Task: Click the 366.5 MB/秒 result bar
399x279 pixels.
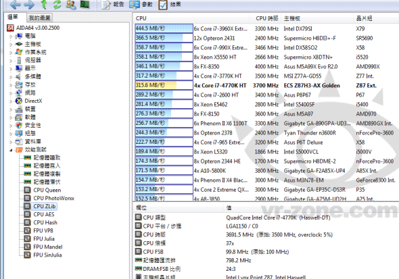Action: pyautogui.click(x=164, y=38)
